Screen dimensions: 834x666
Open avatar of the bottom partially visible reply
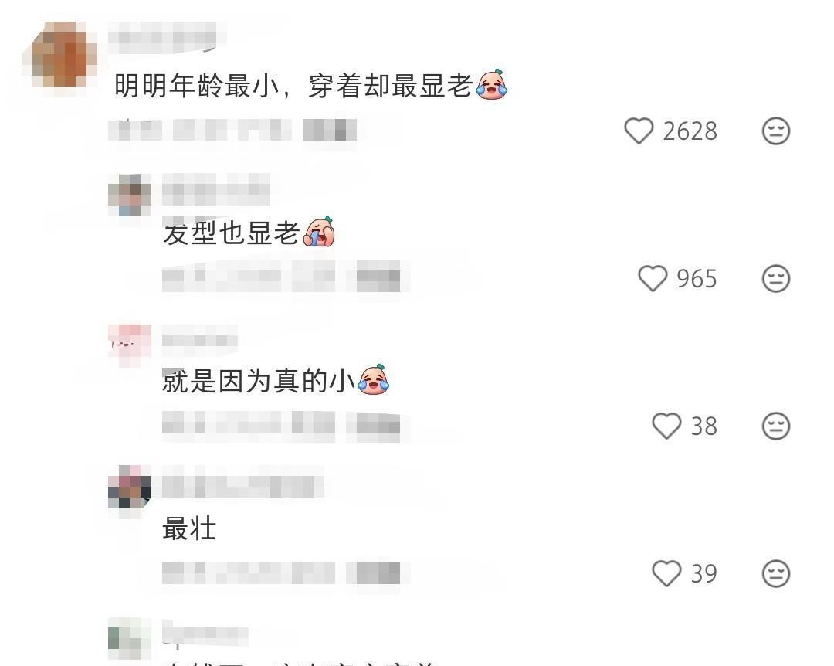pyautogui.click(x=130, y=639)
